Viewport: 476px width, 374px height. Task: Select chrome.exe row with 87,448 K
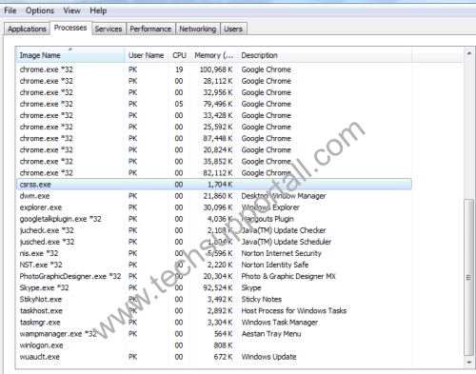[214, 138]
